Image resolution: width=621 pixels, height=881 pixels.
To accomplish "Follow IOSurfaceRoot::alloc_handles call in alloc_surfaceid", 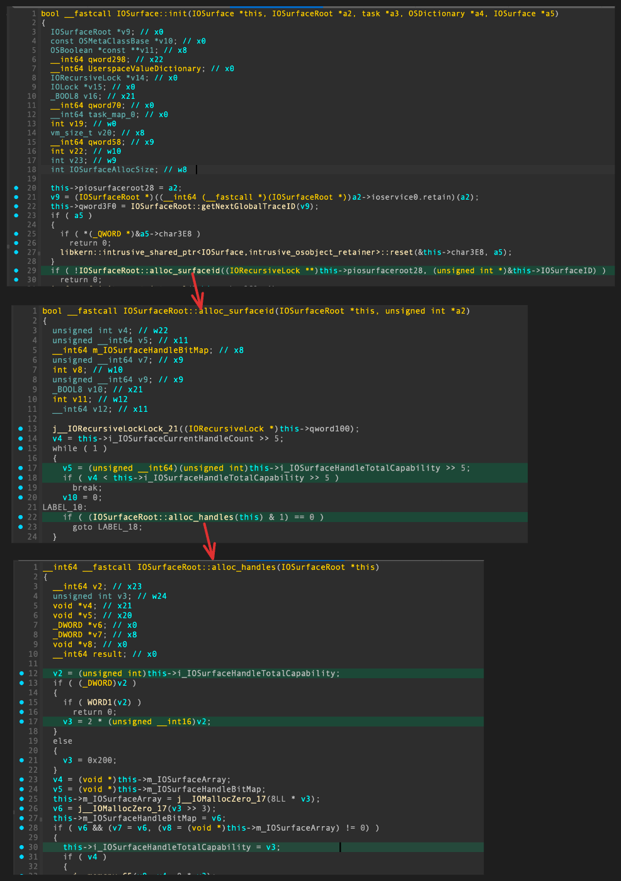I will click(162, 517).
